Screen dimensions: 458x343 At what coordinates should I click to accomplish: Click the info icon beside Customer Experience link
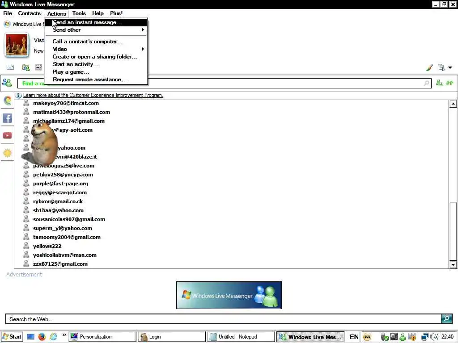[x=18, y=96]
